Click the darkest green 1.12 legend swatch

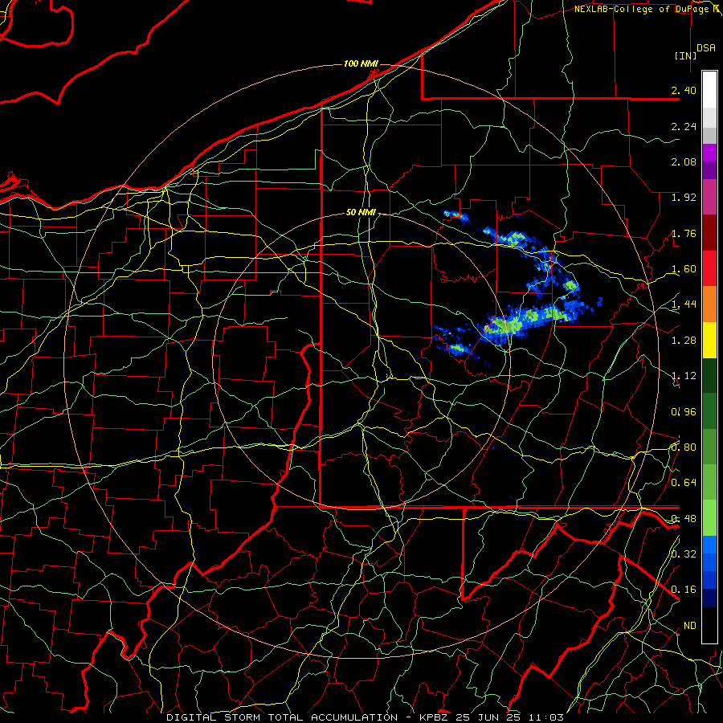point(709,376)
